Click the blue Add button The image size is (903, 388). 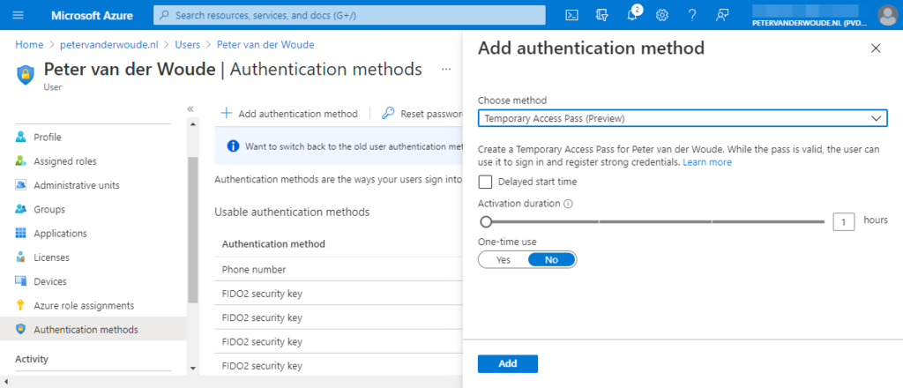coord(507,363)
